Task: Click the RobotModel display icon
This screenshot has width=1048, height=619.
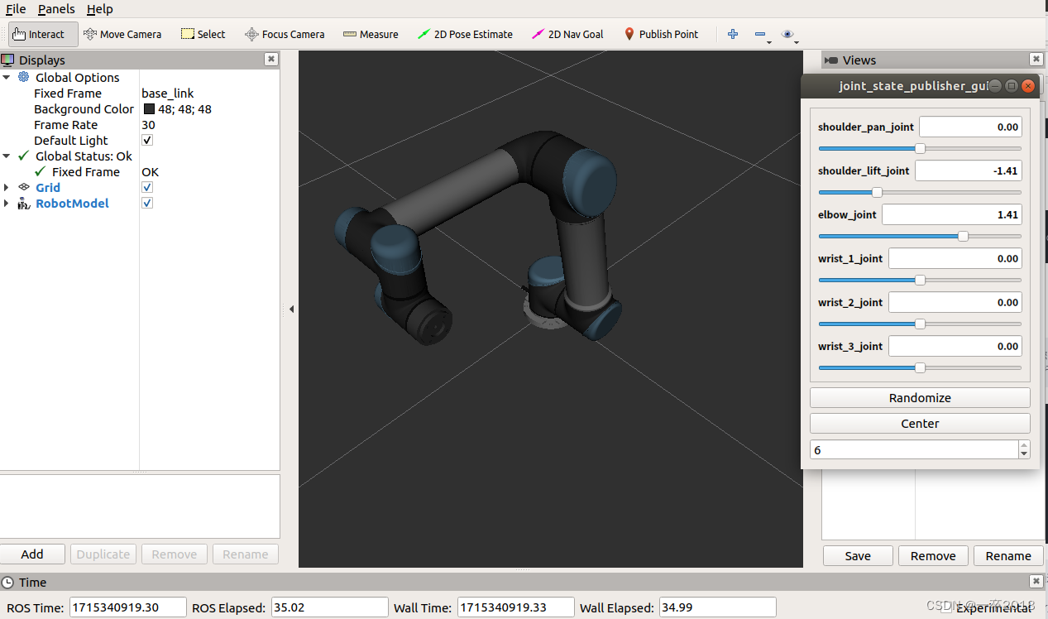Action: (23, 203)
